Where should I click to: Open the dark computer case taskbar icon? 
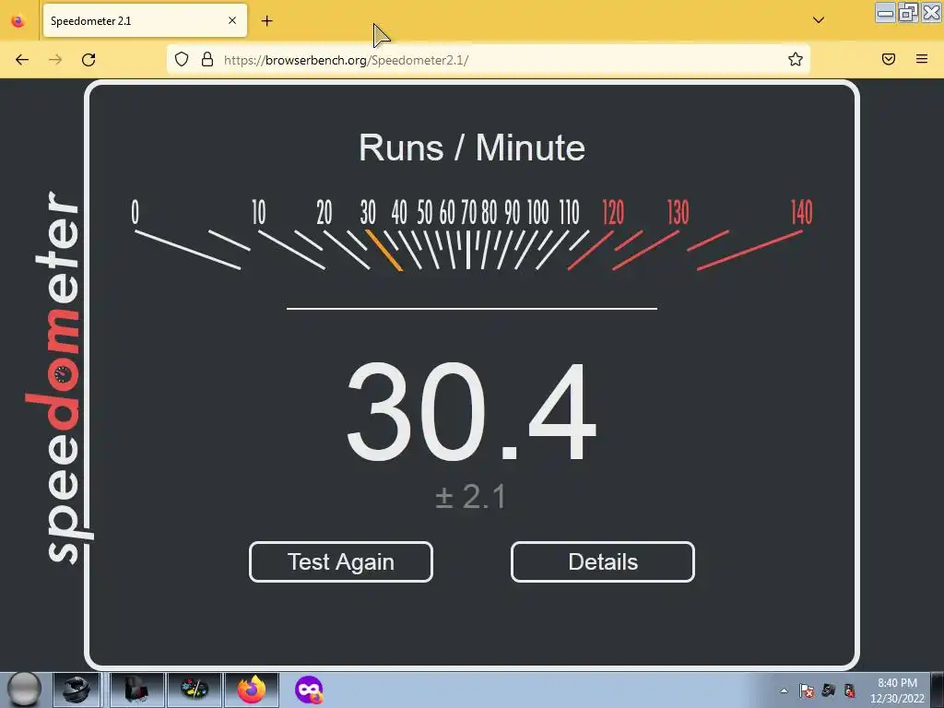point(136,690)
